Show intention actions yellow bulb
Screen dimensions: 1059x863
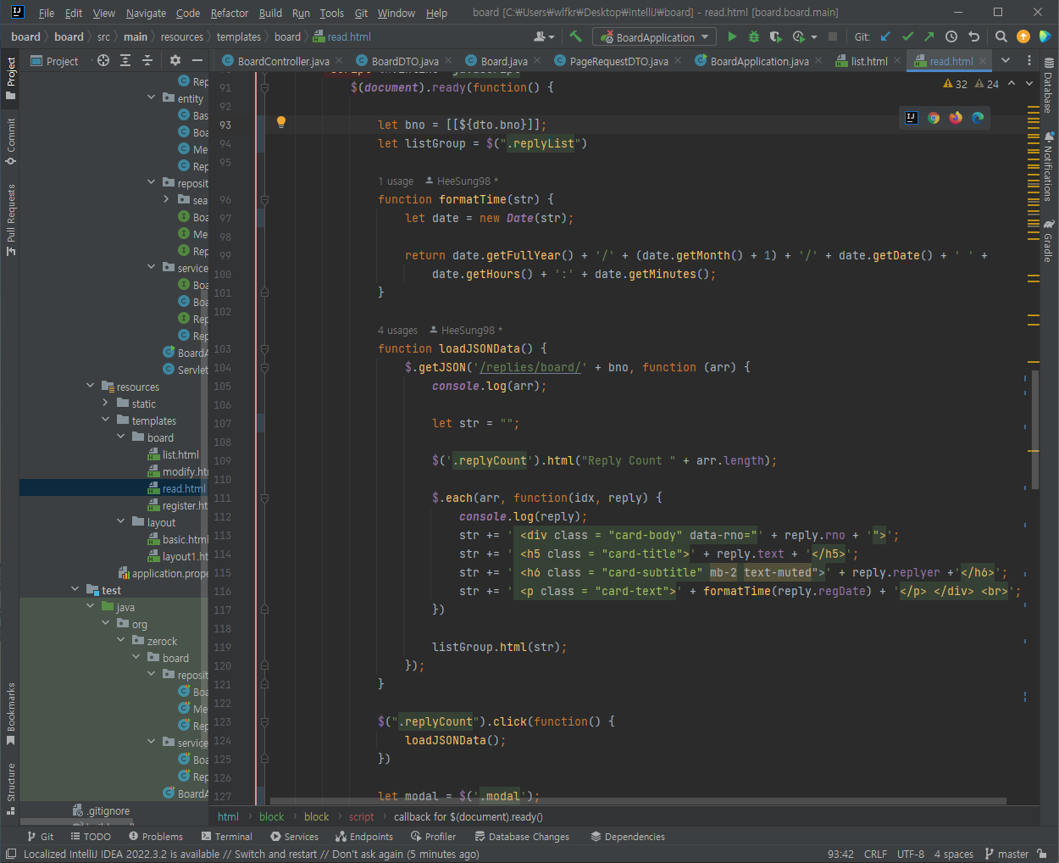coord(281,122)
